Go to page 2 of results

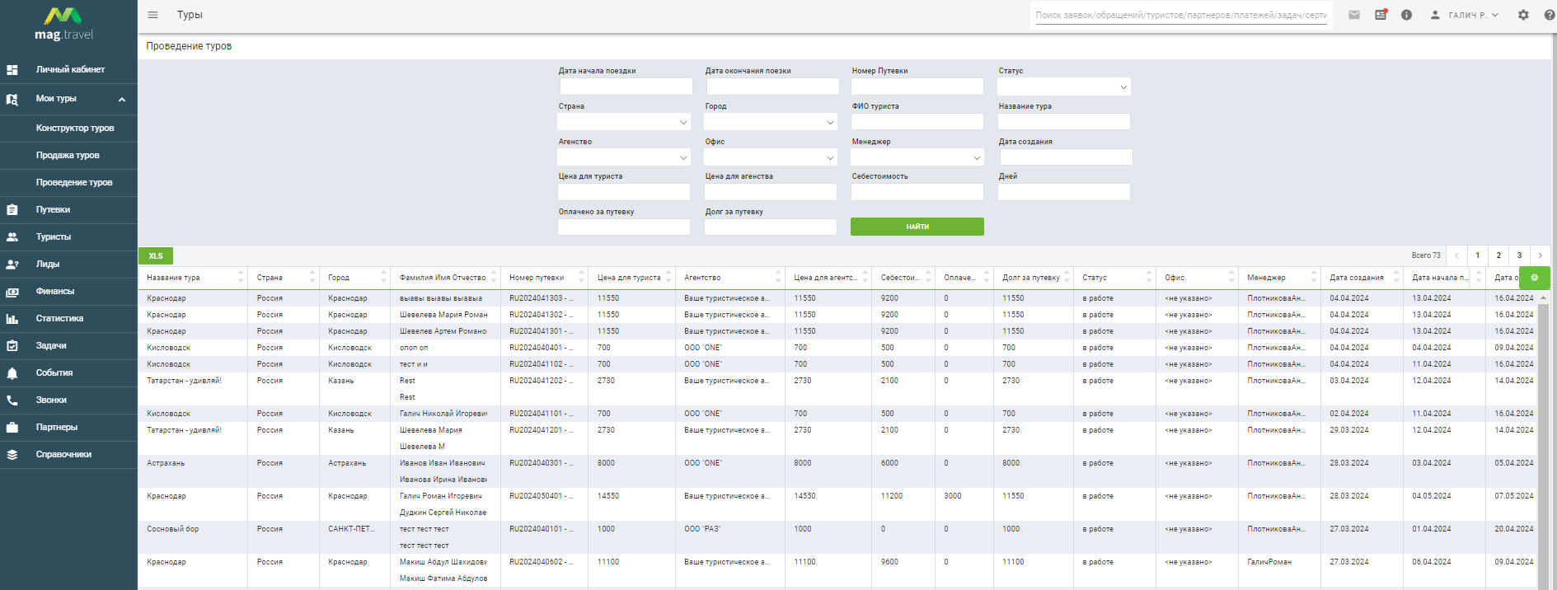1498,255
